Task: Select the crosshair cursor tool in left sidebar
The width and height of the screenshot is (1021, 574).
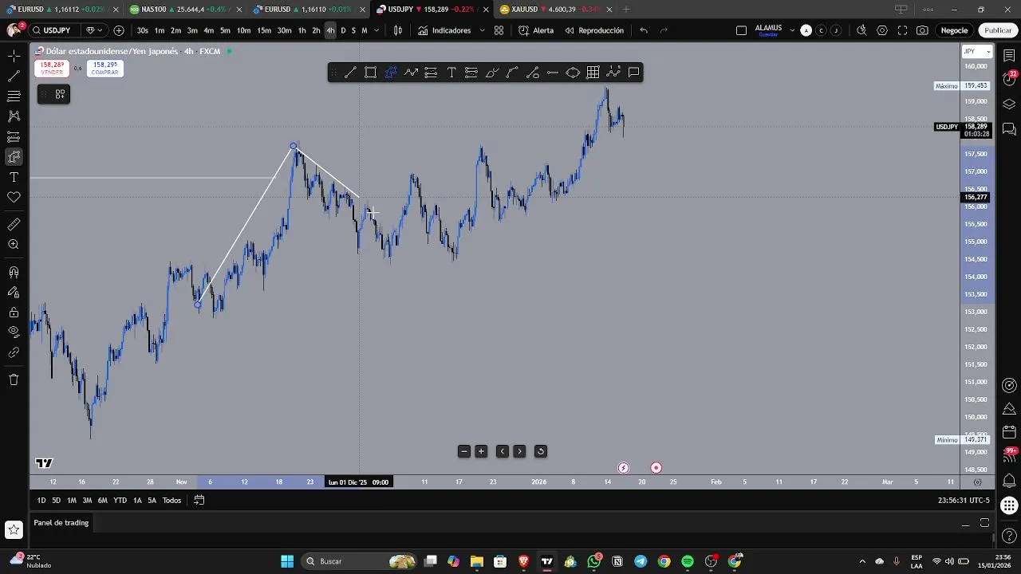Action: tap(14, 56)
